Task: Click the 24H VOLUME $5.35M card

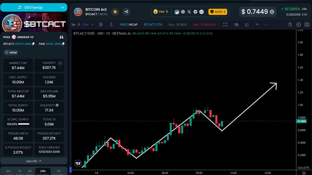Action: point(49,94)
